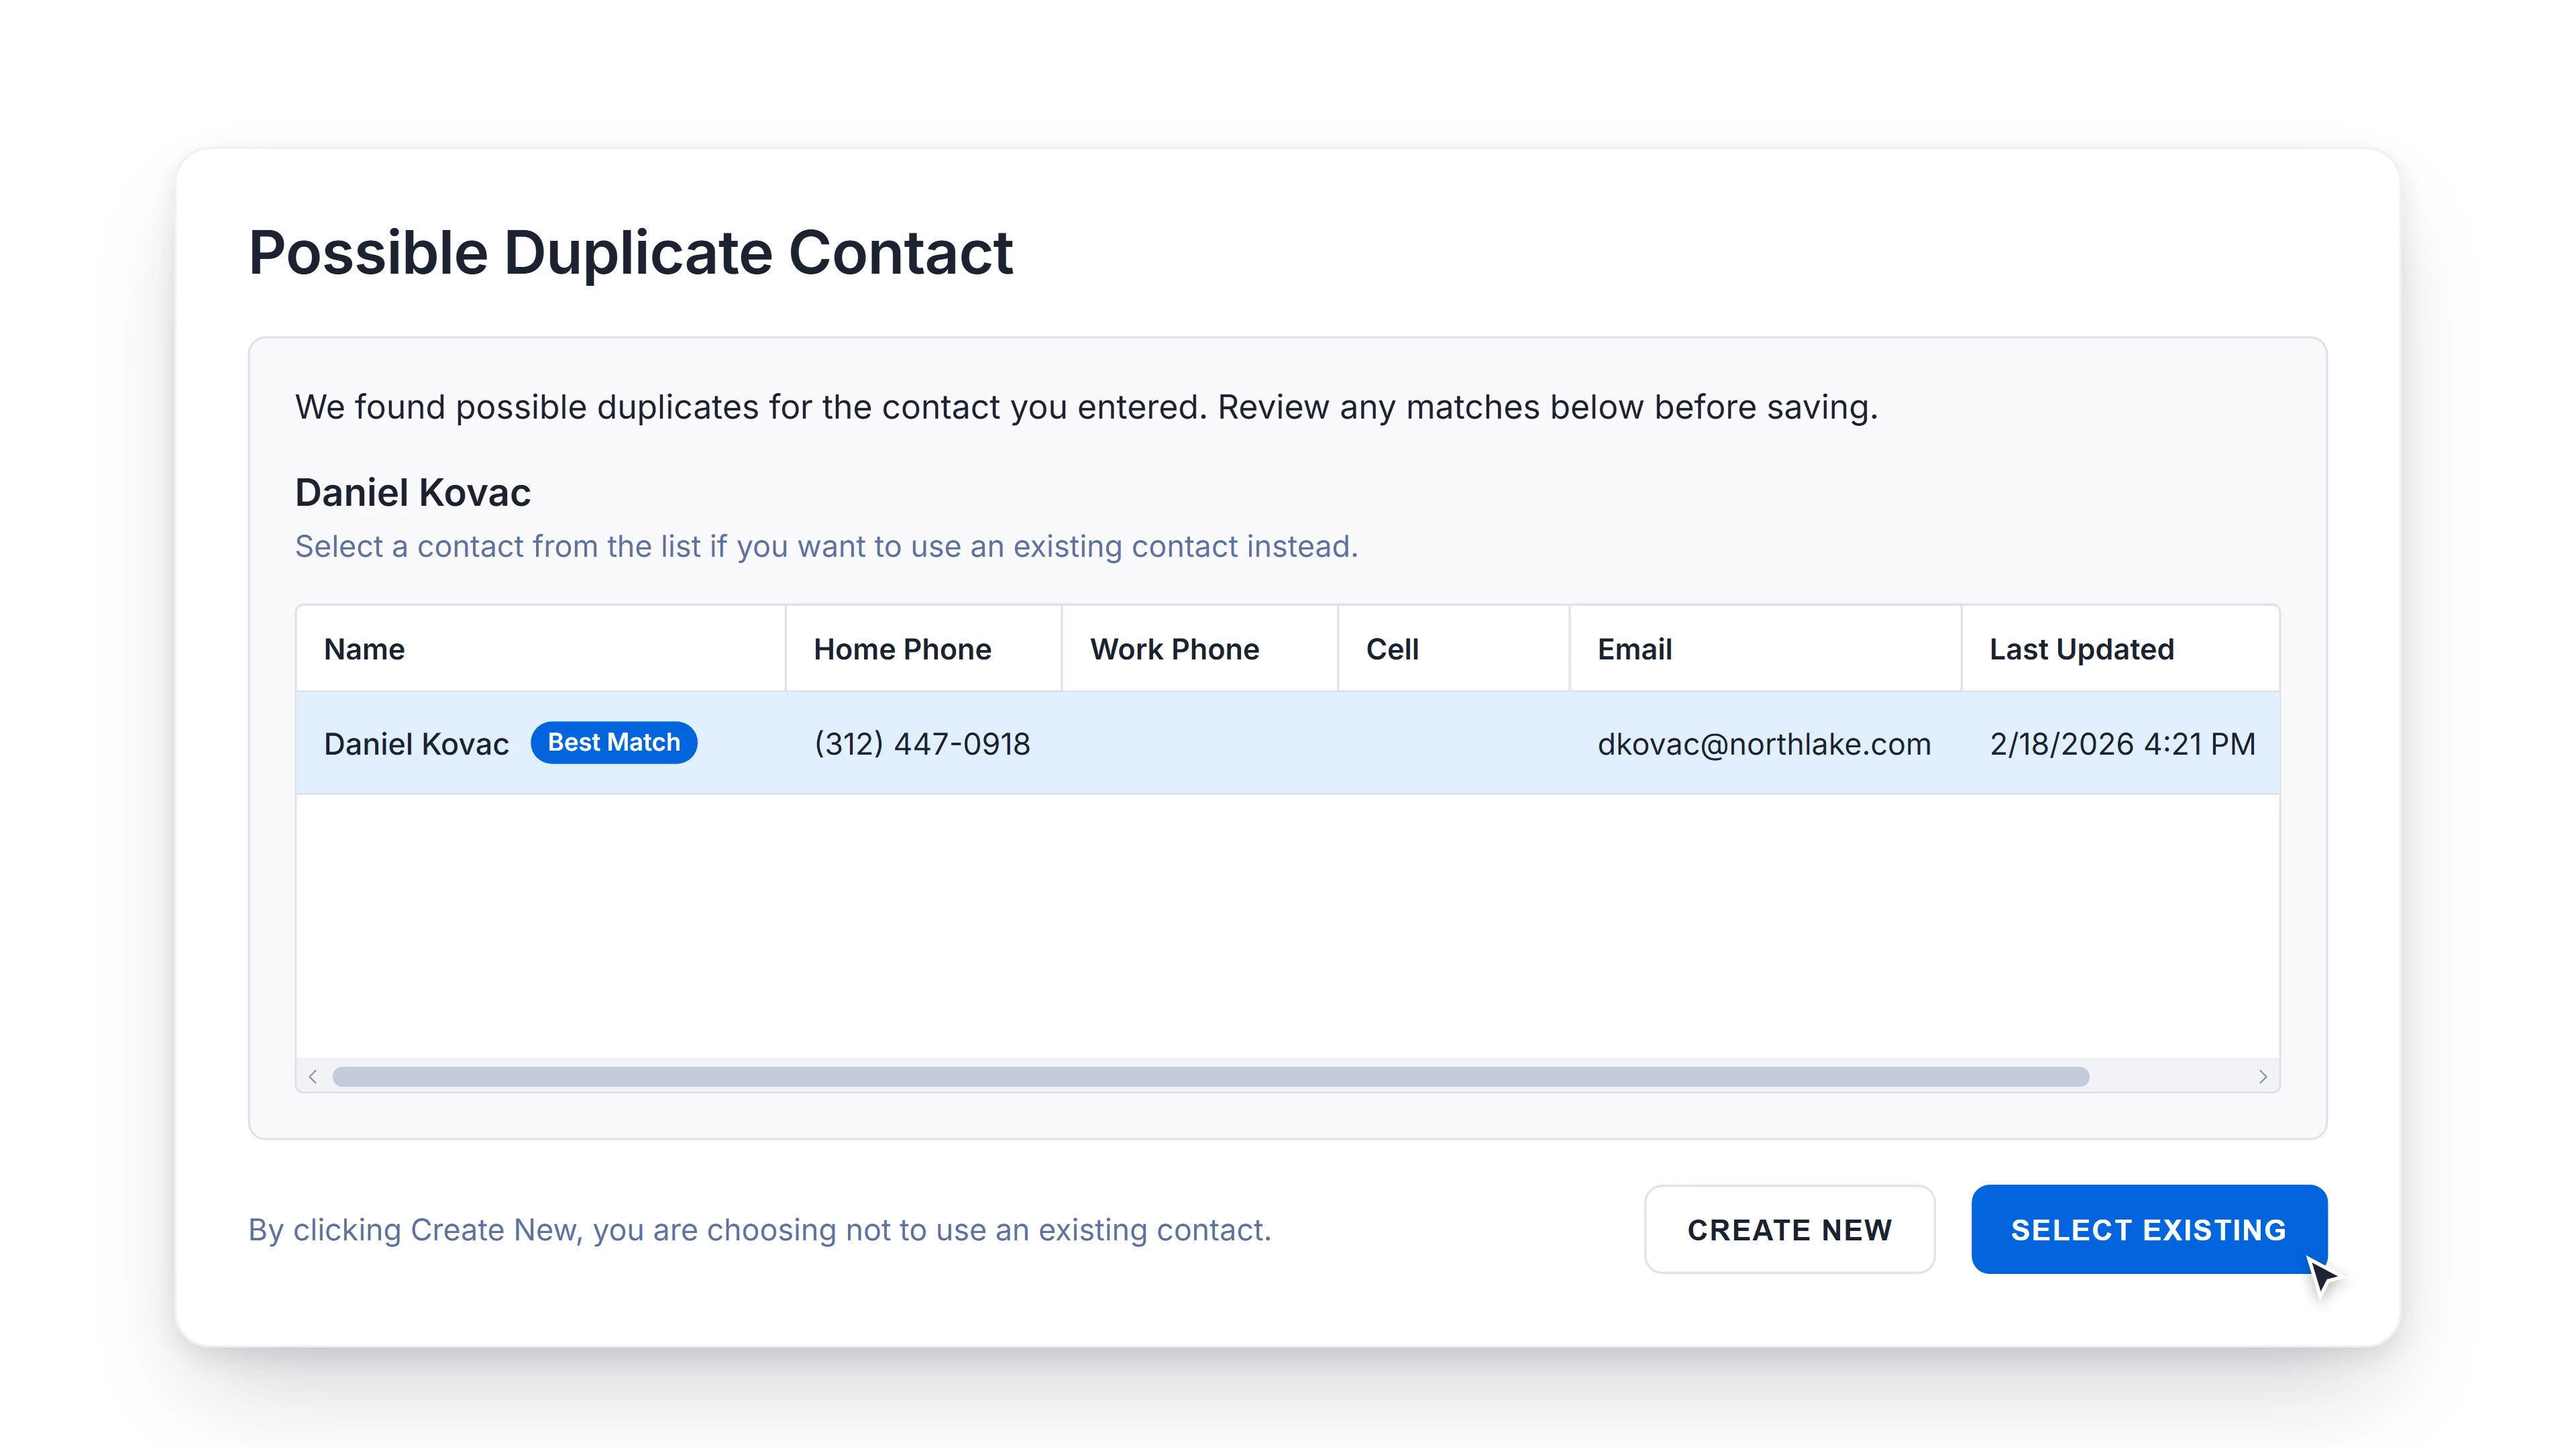Click the horizontal scrollbar thumb
Image resolution: width=2576 pixels, height=1449 pixels.
click(1210, 1076)
